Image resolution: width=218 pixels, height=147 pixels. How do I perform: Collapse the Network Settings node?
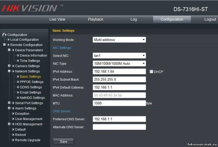9,71
